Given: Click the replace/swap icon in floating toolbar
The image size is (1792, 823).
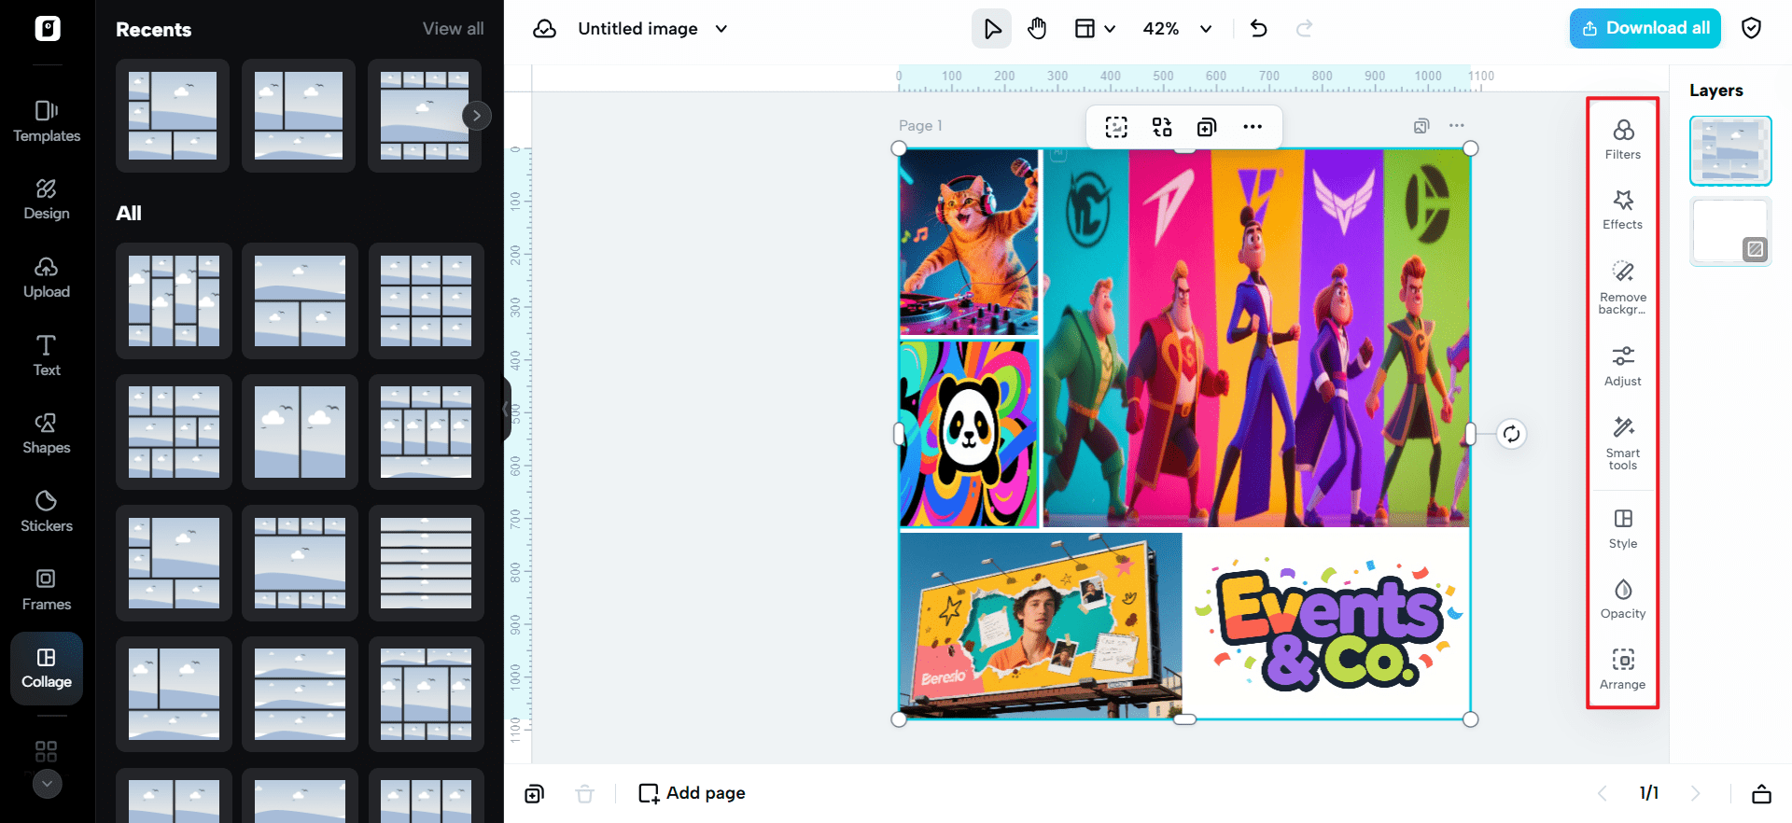Looking at the screenshot, I should (1162, 127).
